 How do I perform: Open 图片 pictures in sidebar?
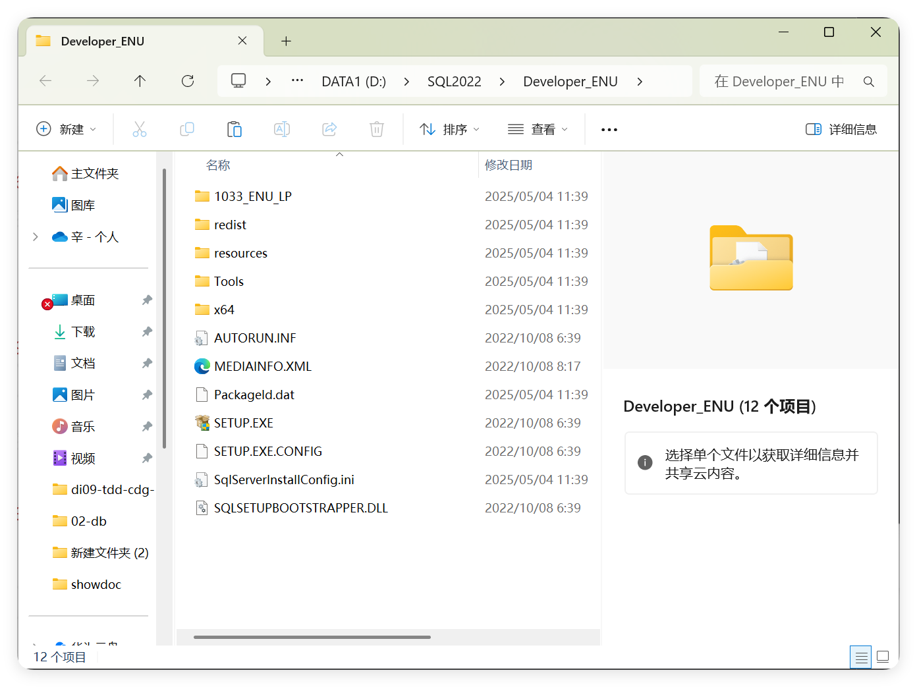[x=74, y=395]
